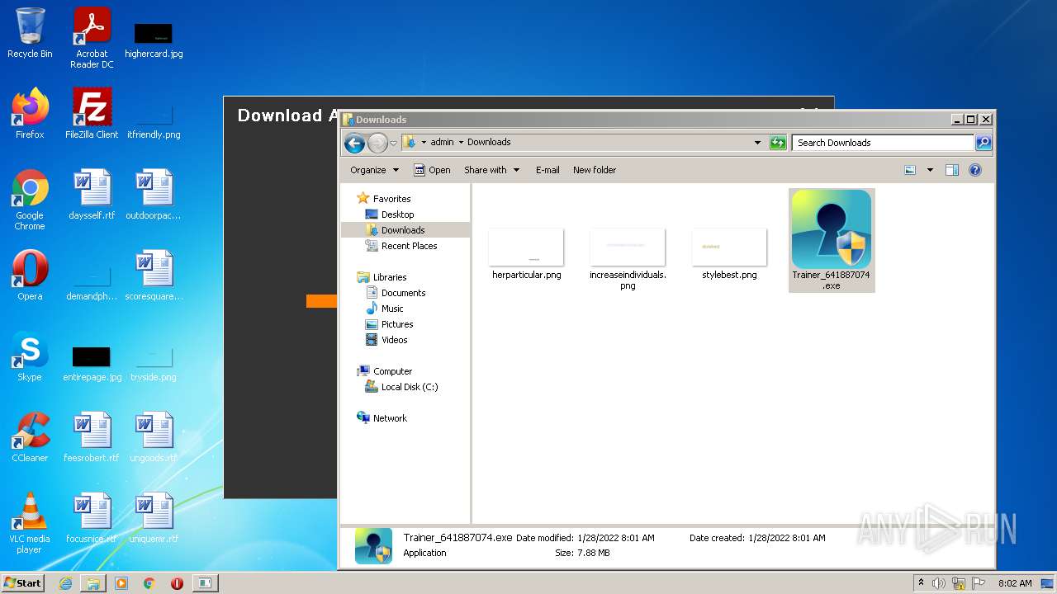Open Opera desktop shortcut

[30, 276]
